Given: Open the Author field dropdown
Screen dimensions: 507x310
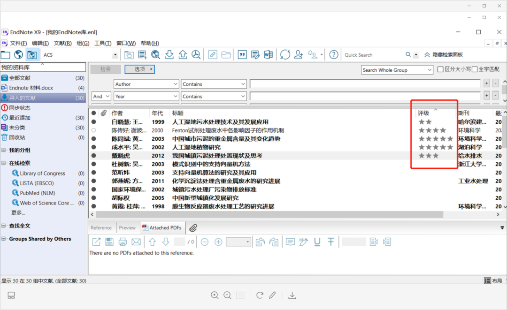Looking at the screenshot, I should (x=146, y=84).
